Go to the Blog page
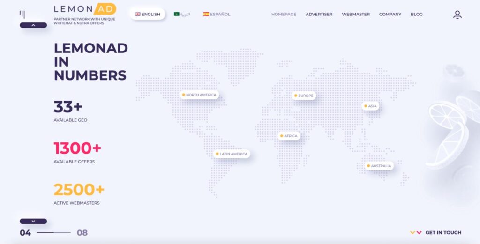The image size is (480, 244). coord(416,15)
